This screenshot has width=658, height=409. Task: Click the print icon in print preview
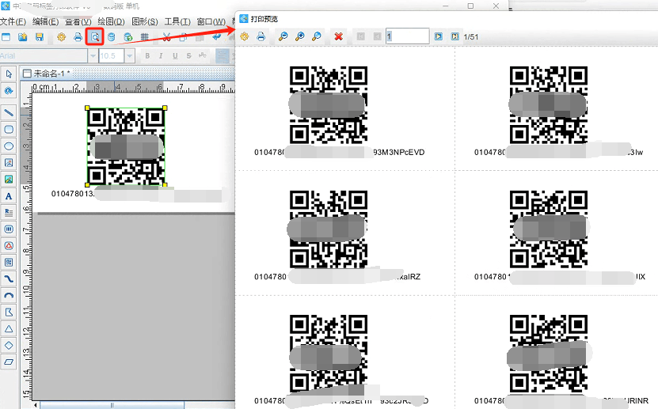(261, 37)
